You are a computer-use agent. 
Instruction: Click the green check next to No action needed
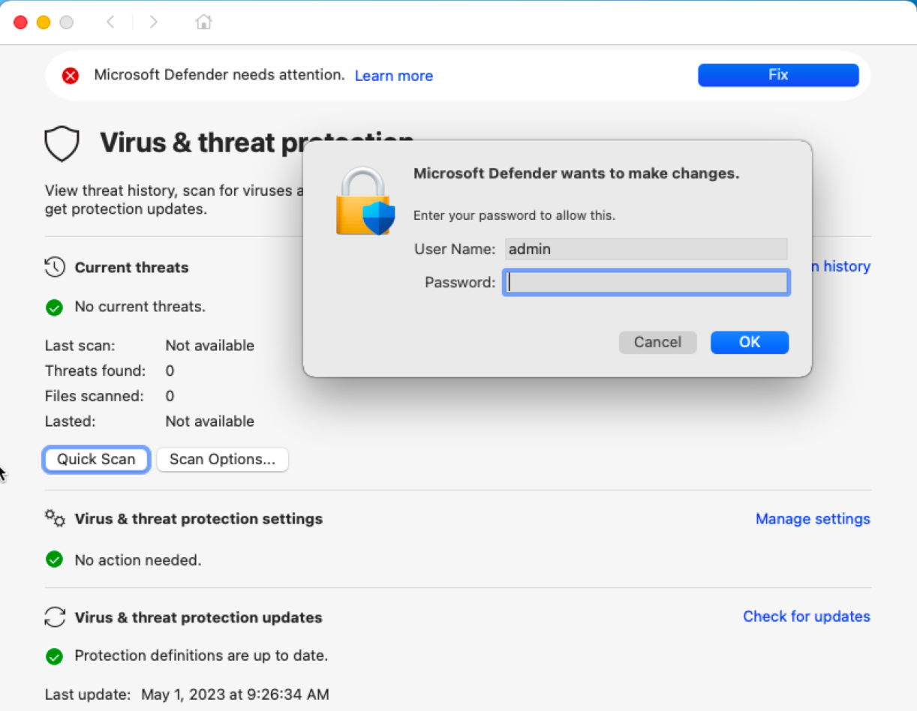pos(54,559)
